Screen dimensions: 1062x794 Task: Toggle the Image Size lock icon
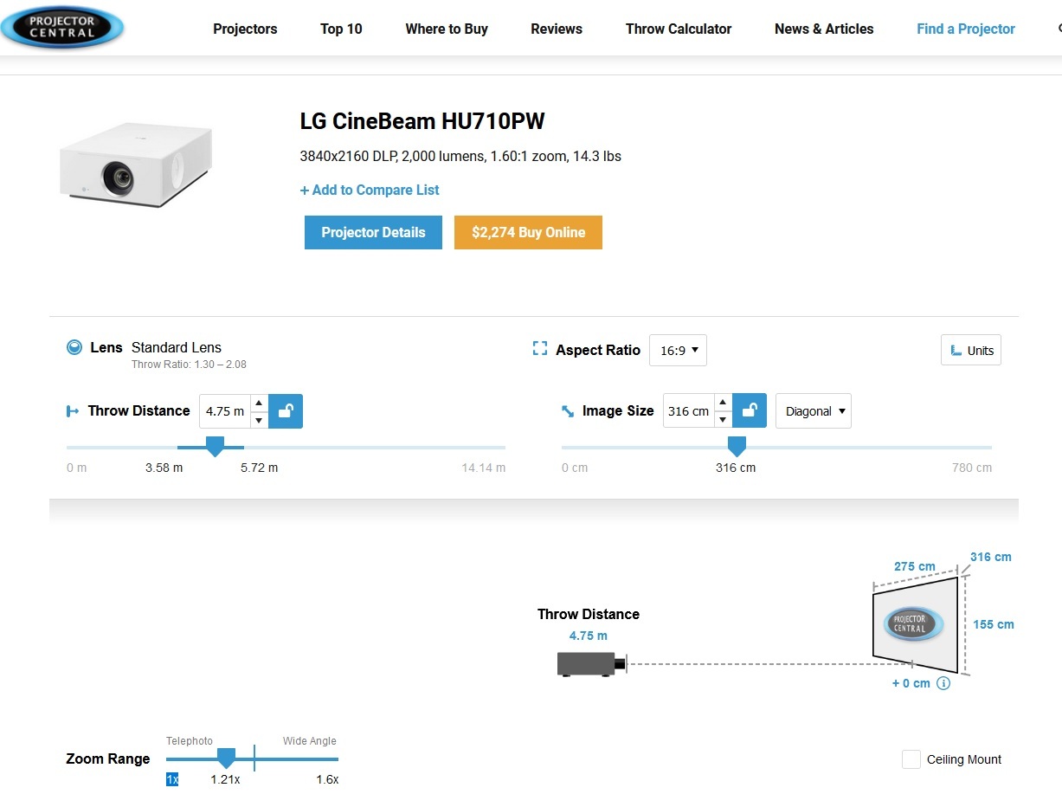click(750, 411)
